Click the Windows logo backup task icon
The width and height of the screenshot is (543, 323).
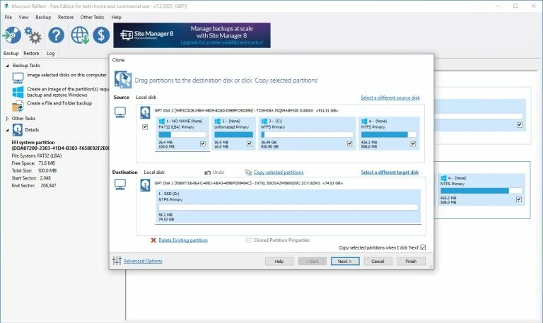click(18, 92)
